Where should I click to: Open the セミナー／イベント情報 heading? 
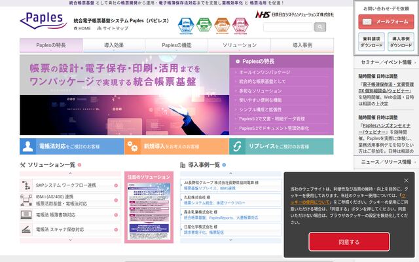click(386, 62)
